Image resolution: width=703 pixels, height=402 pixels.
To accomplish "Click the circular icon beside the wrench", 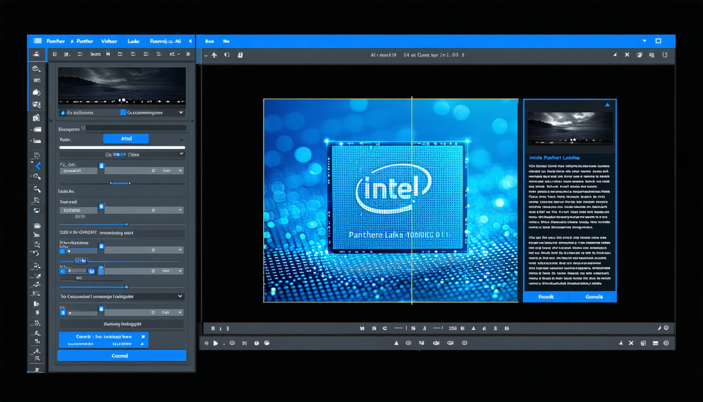I will tap(666, 328).
